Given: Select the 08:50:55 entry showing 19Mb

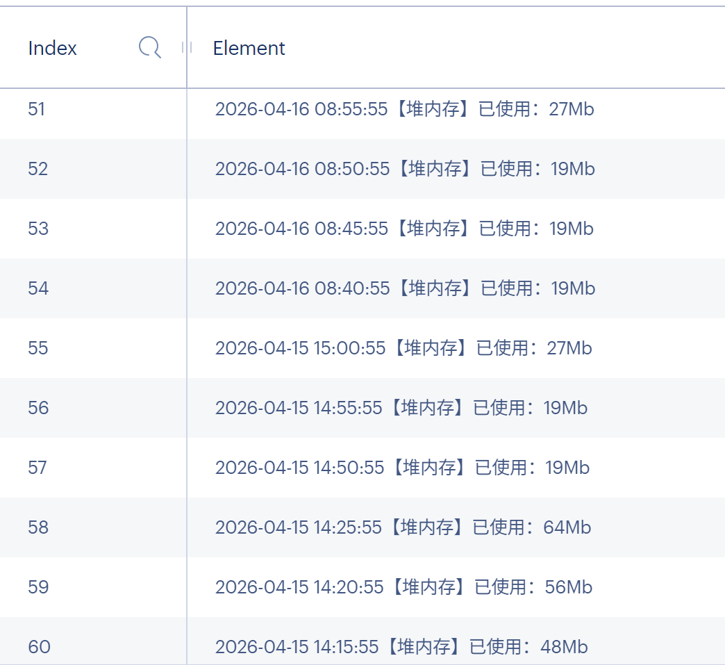Looking at the screenshot, I should [405, 169].
